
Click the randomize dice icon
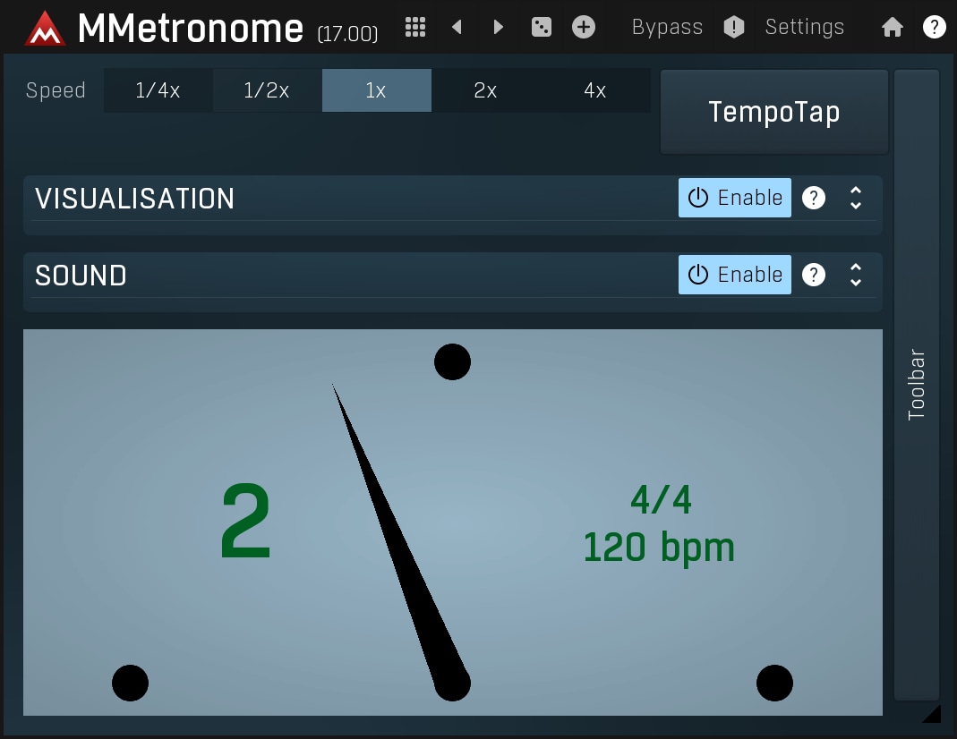[542, 27]
